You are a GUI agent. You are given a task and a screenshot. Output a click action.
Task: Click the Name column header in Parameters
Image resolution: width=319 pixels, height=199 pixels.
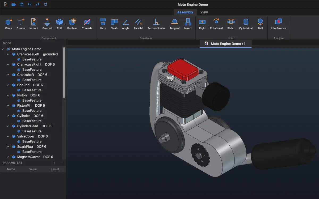(x=11, y=169)
